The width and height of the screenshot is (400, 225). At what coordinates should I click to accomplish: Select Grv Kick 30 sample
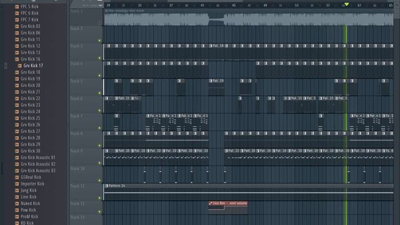[x=31, y=151]
